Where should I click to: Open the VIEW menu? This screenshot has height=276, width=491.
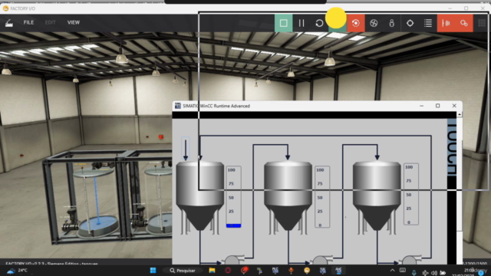74,22
